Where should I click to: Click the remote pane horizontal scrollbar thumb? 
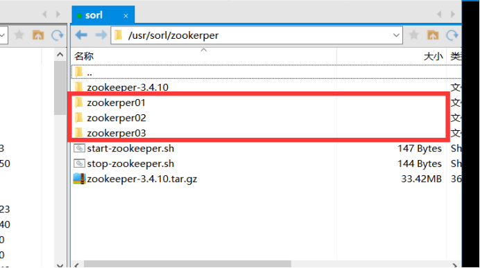(x=187, y=265)
